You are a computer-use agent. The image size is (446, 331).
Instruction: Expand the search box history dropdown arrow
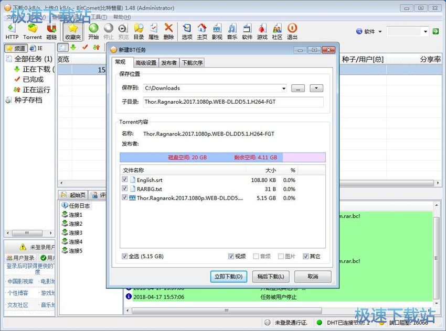click(x=426, y=31)
